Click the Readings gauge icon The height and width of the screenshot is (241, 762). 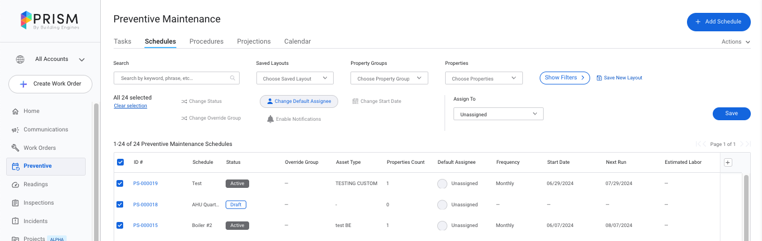coord(16,185)
